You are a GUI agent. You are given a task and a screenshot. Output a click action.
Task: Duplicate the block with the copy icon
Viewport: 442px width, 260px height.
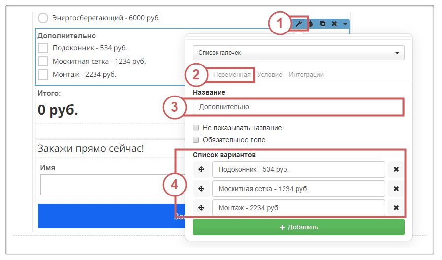point(322,23)
